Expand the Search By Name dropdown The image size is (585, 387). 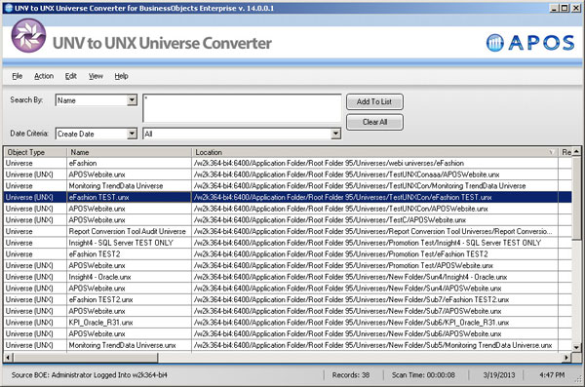pos(132,100)
